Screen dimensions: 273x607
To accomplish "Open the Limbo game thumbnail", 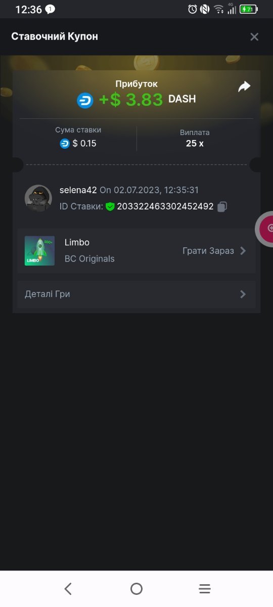I will [x=39, y=251].
